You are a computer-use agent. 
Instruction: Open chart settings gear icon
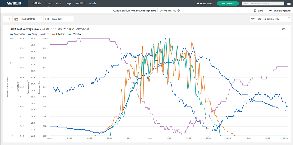[x=283, y=29]
